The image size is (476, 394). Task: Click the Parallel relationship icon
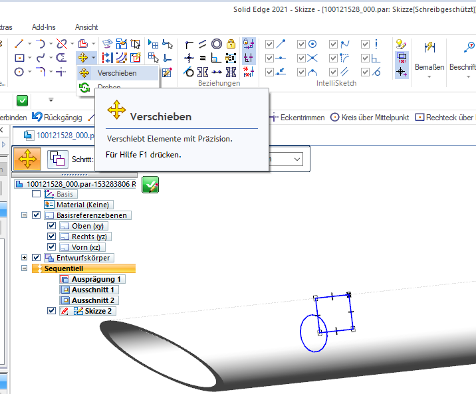pyautogui.click(x=203, y=44)
